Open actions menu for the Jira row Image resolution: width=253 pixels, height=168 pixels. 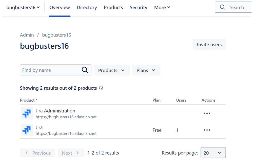[207, 130]
